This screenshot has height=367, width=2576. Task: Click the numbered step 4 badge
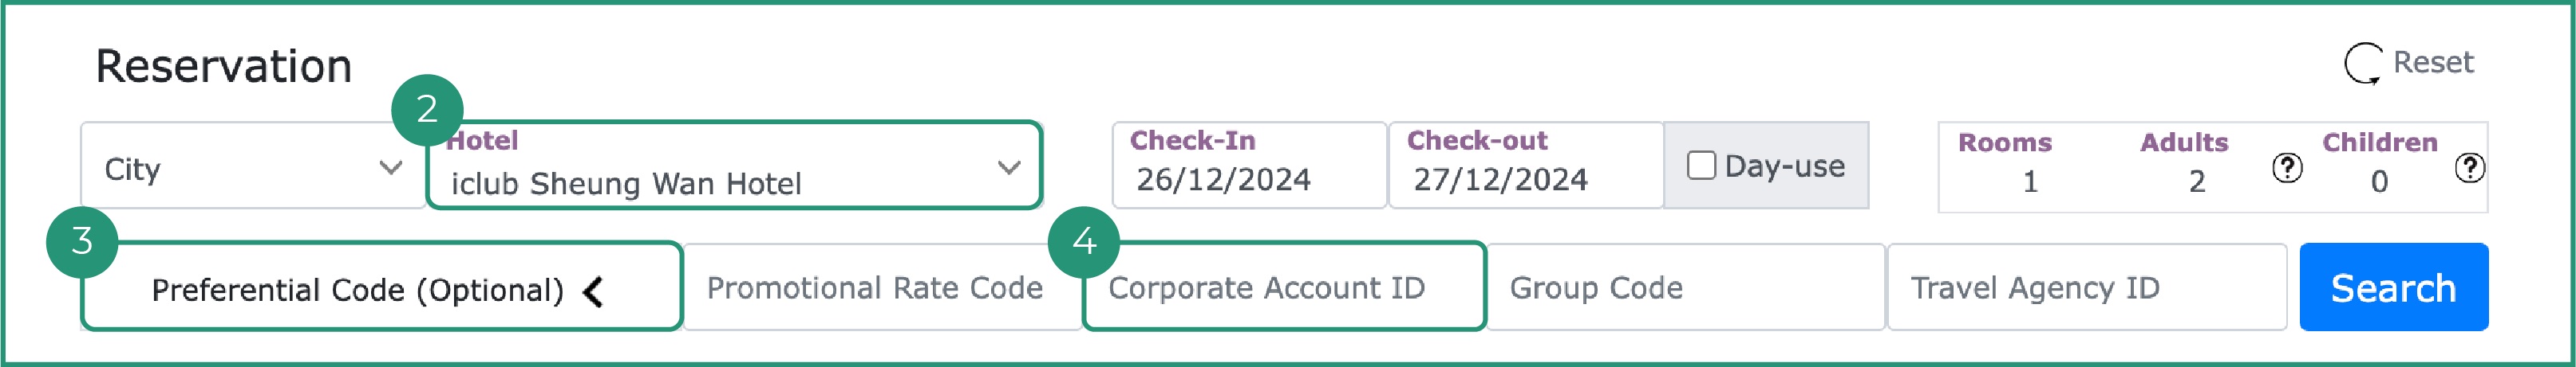pyautogui.click(x=1084, y=240)
